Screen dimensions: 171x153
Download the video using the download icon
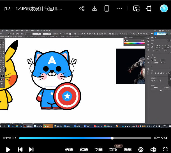point(94,8)
